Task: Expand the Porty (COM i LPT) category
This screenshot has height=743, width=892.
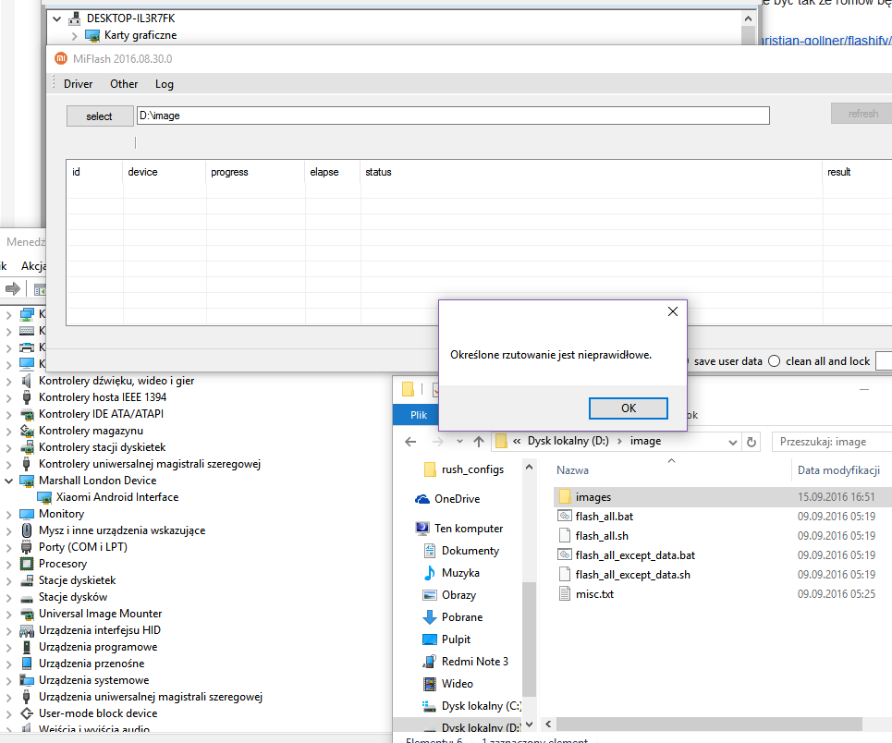Action: point(9,547)
